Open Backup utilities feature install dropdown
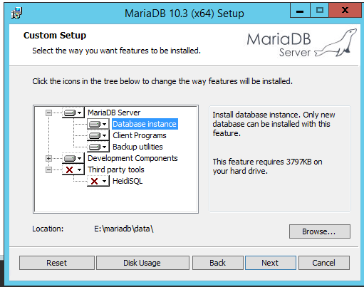 tap(98, 147)
